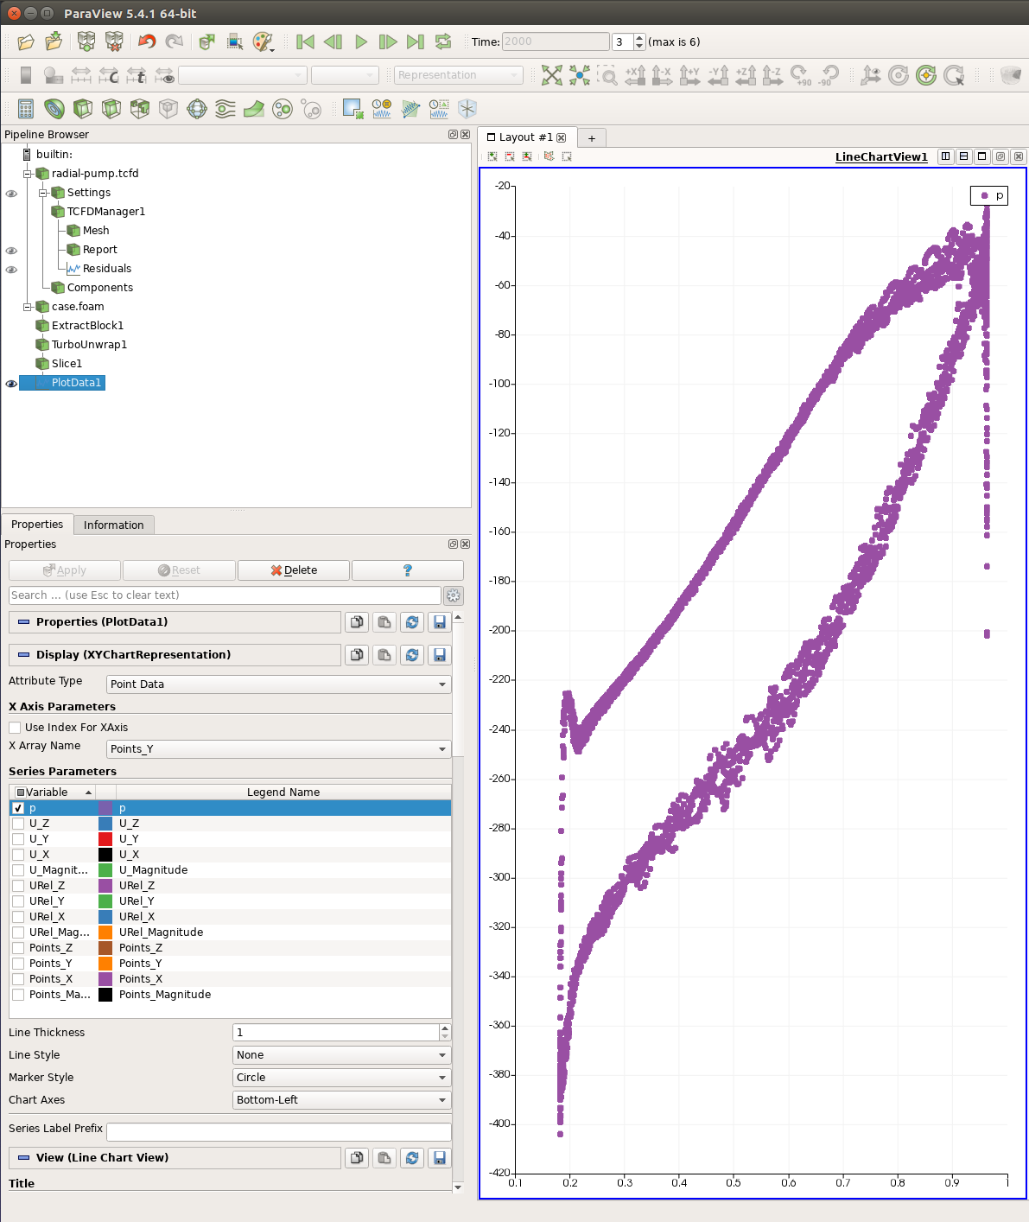Click the Contour filter icon
This screenshot has height=1222, width=1029.
point(54,109)
